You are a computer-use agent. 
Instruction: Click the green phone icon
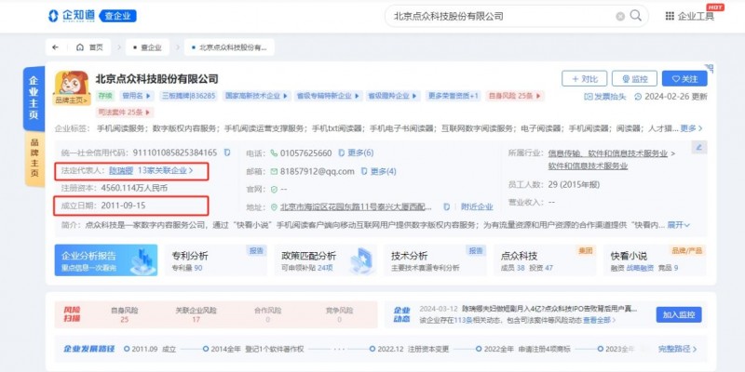(274, 153)
